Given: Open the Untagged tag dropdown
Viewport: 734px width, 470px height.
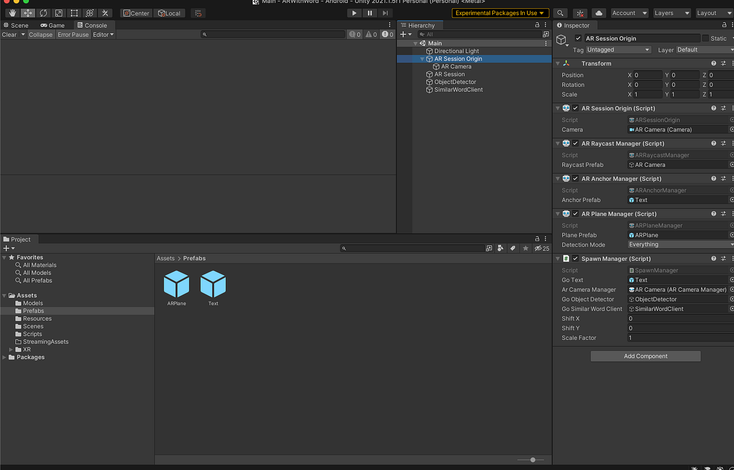Looking at the screenshot, I should pyautogui.click(x=619, y=50).
